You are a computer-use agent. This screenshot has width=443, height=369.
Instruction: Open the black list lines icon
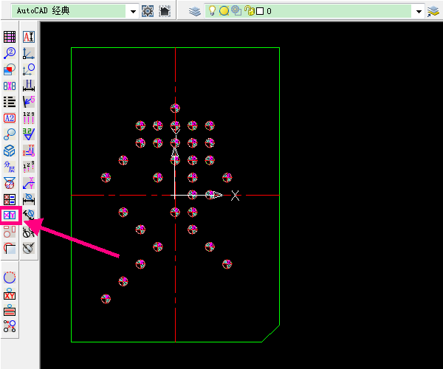pos(10,102)
